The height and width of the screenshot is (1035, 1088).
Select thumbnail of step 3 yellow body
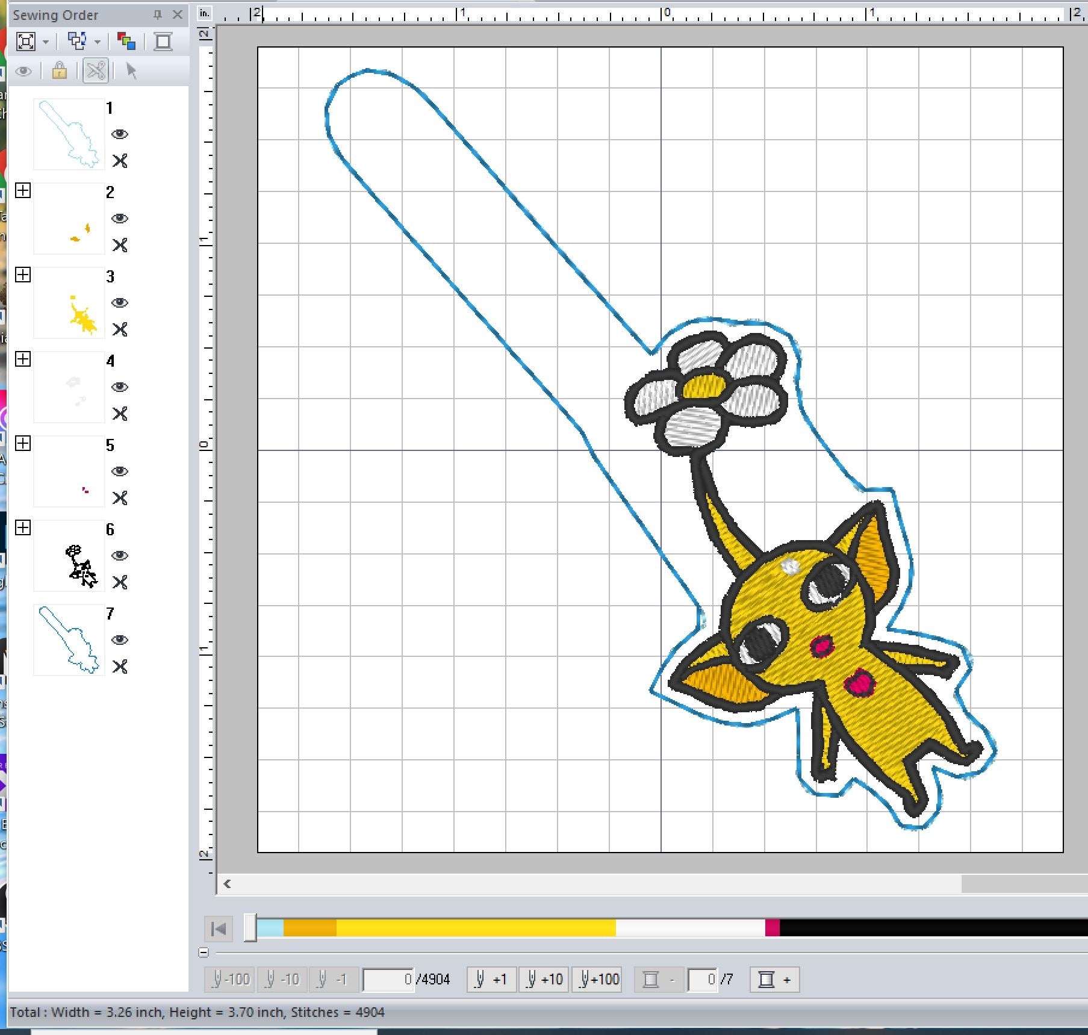[x=69, y=303]
